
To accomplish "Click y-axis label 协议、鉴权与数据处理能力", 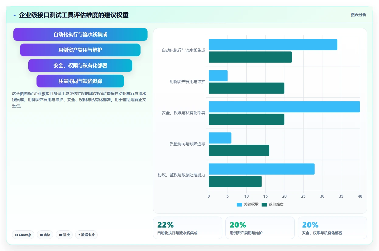I will (182, 175).
